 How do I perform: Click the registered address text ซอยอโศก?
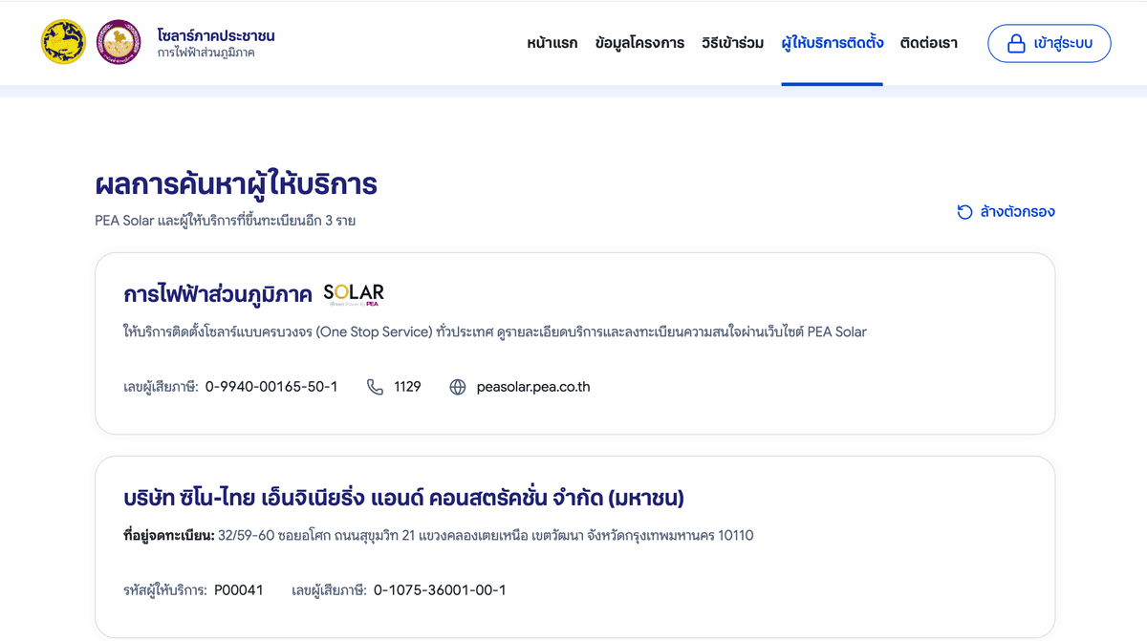[x=302, y=536]
